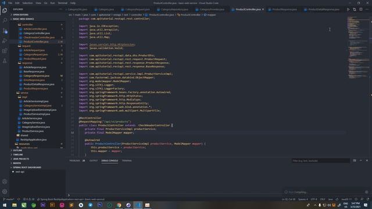This screenshot has height=209, width=372.
Task: Click the debug console filter input
Action: tap(320, 161)
